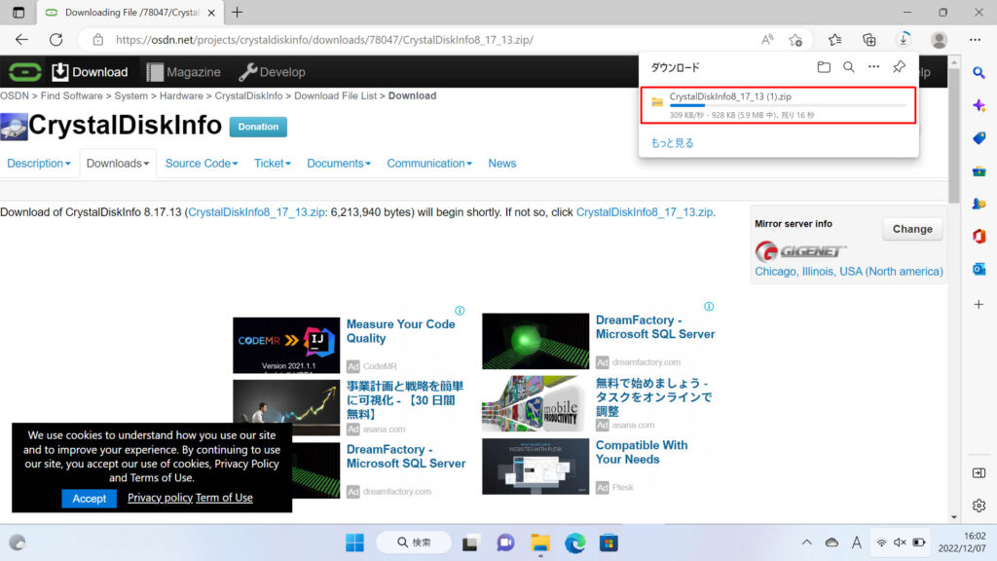Screen dimensions: 997x561
Task: Add a site to the sidebar
Action: (979, 305)
